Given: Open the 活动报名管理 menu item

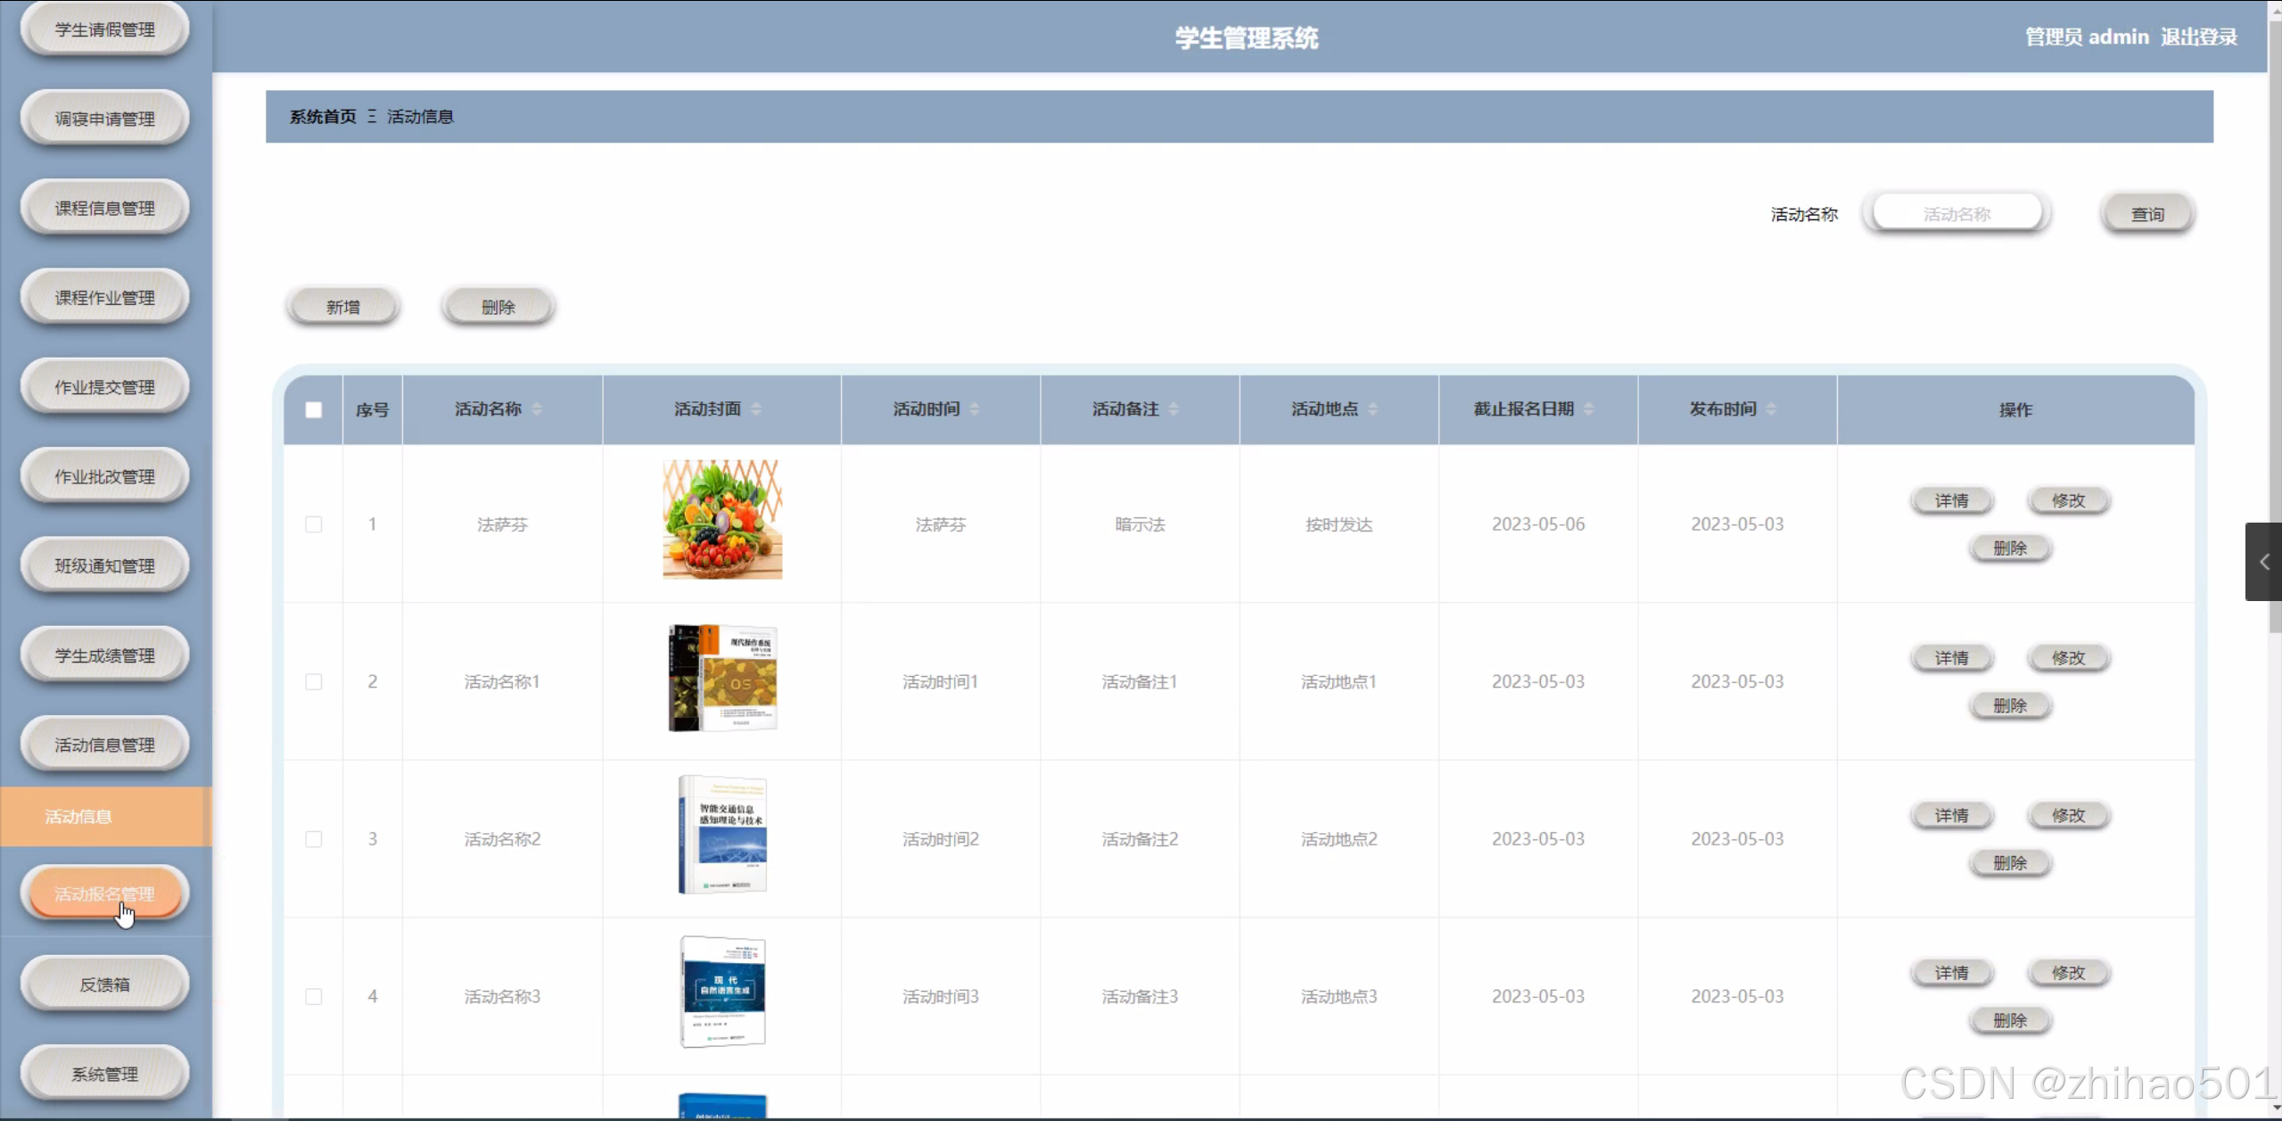Looking at the screenshot, I should pos(105,894).
